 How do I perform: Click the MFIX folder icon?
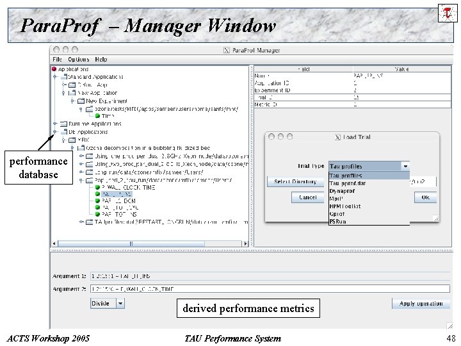pyautogui.click(x=72, y=140)
